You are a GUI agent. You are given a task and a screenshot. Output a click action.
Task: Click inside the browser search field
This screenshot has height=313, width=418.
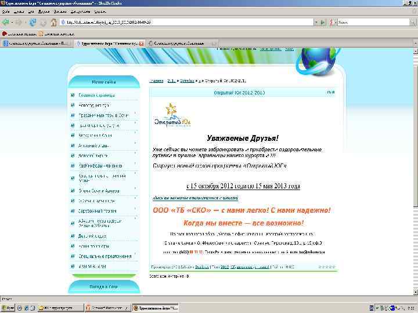tap(373, 23)
